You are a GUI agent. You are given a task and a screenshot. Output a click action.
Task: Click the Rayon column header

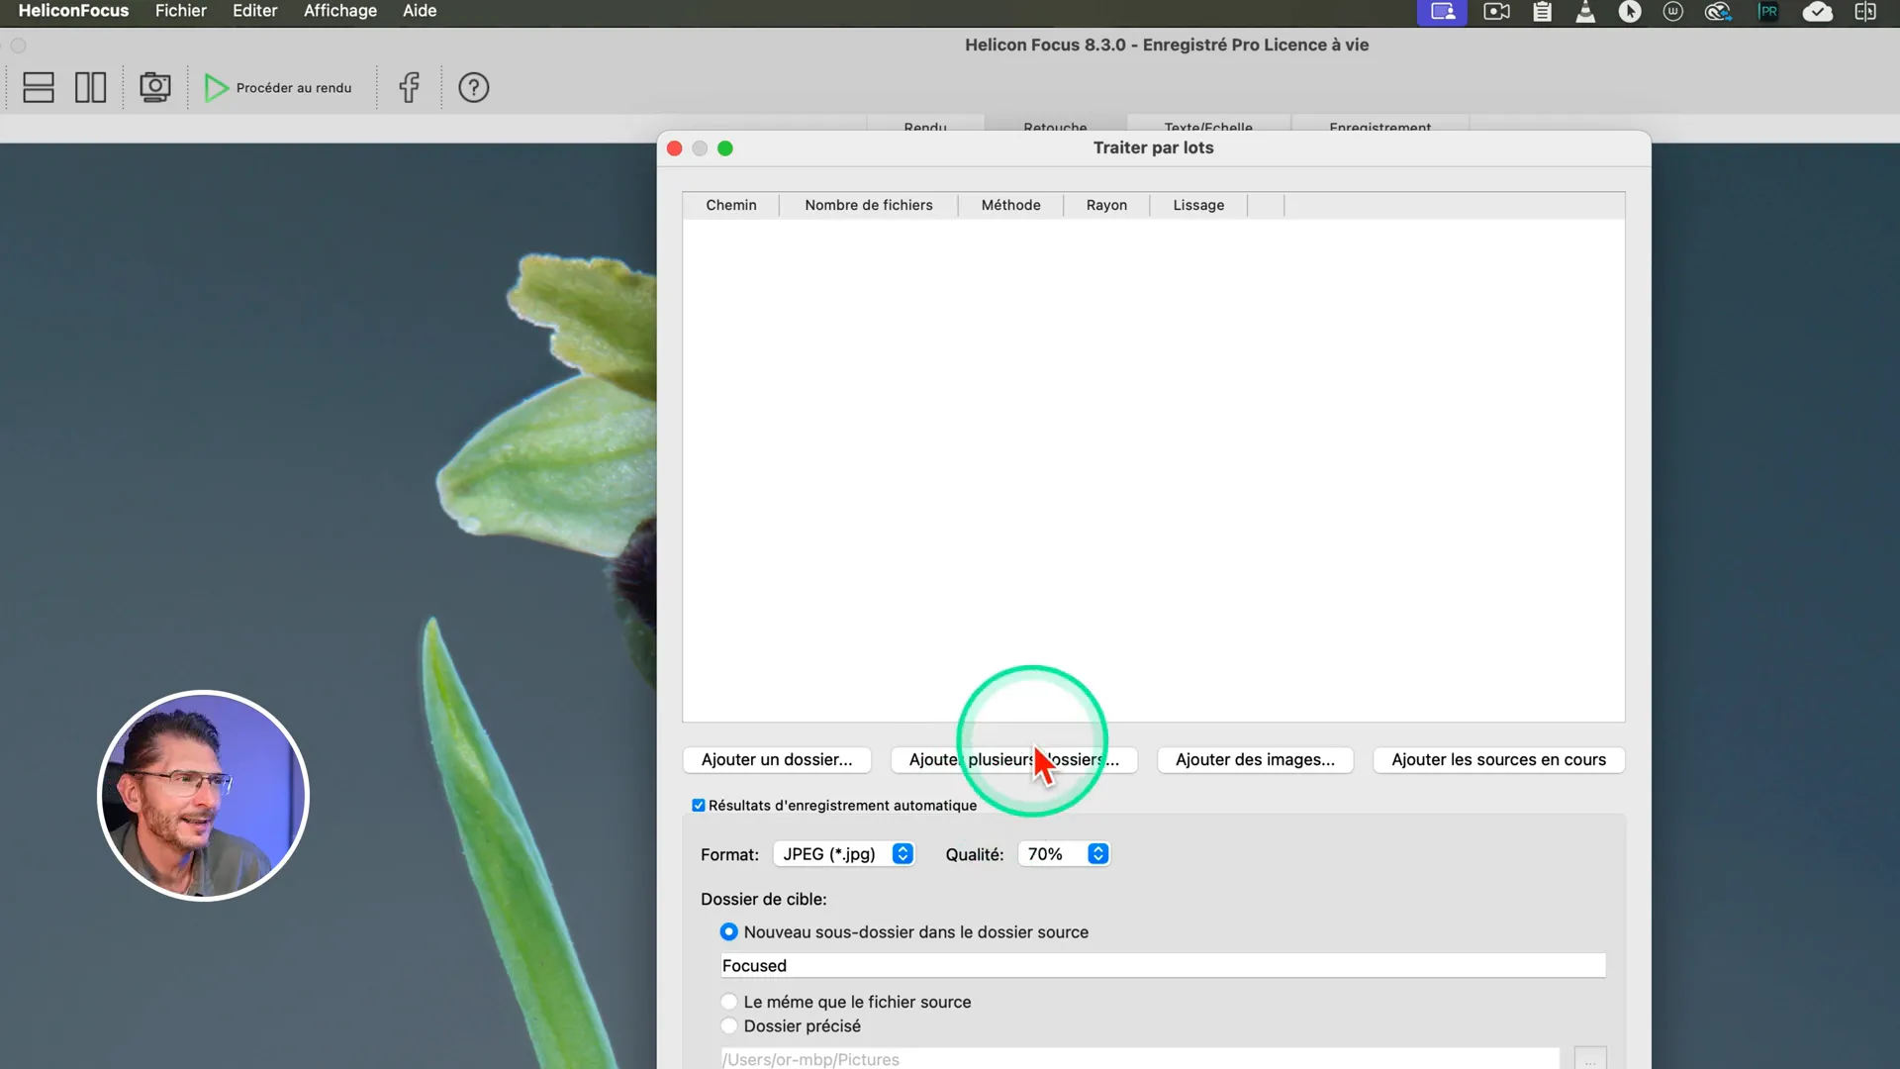click(1106, 205)
